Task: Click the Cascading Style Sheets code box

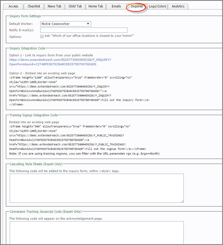Action: (x=96, y=188)
